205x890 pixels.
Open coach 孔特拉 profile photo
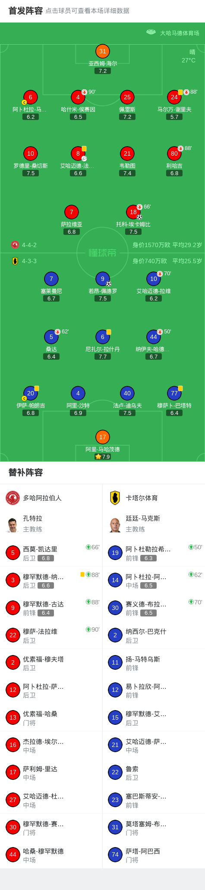13,525
